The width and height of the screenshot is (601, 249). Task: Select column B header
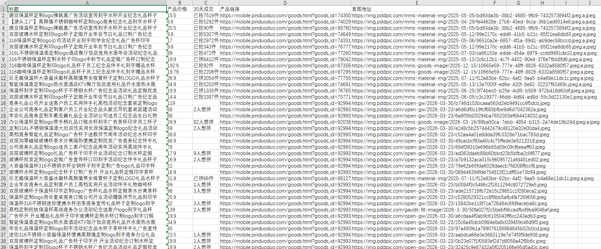coord(179,3)
